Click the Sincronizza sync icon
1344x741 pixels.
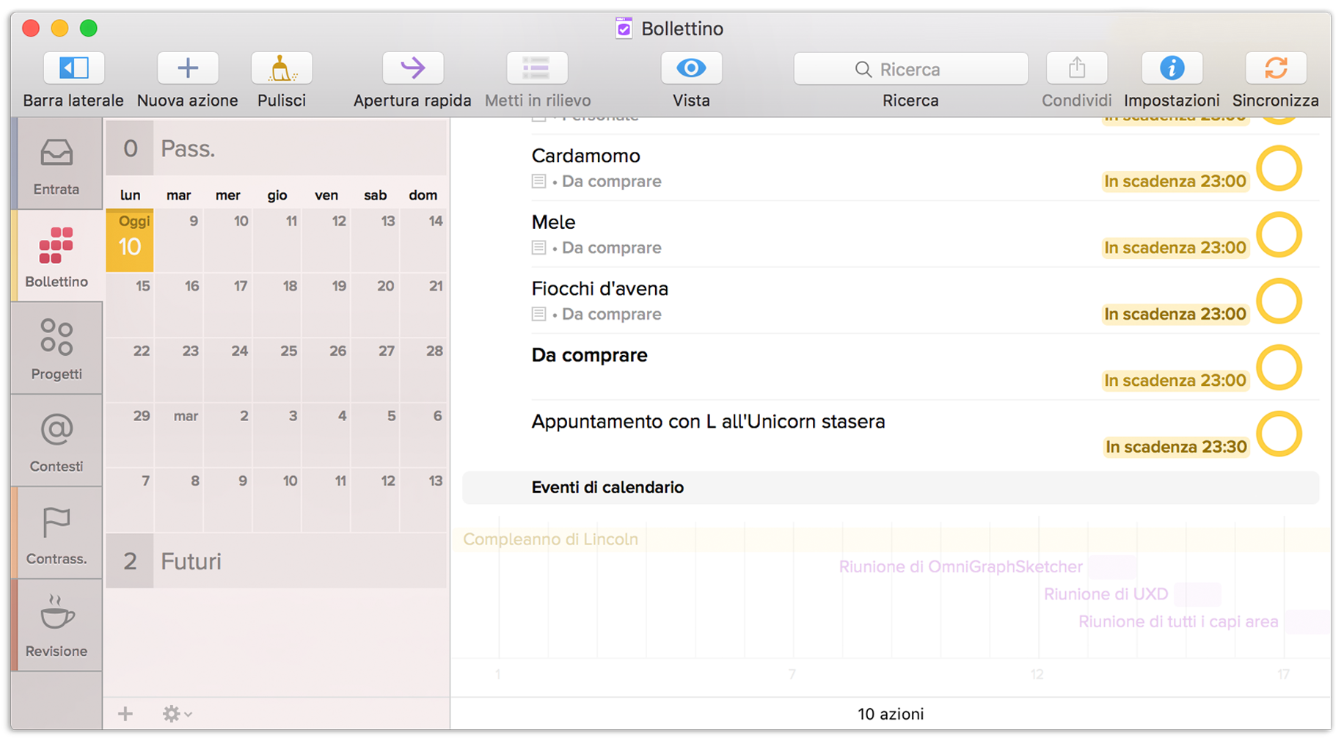pos(1276,69)
